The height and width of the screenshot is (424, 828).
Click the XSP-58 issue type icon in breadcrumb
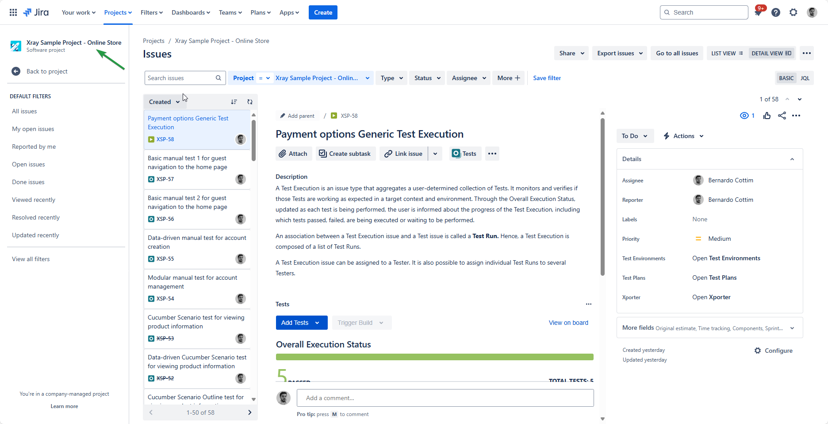pos(334,116)
